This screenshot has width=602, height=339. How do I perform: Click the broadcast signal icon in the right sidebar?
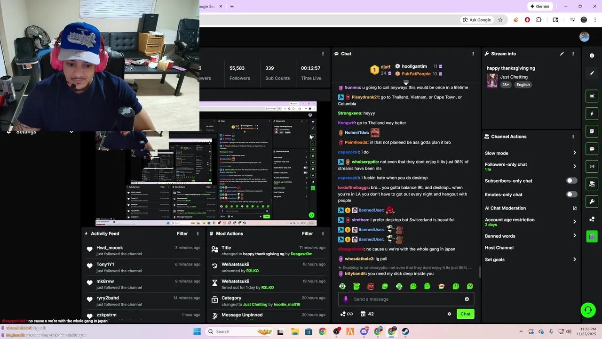[592, 166]
